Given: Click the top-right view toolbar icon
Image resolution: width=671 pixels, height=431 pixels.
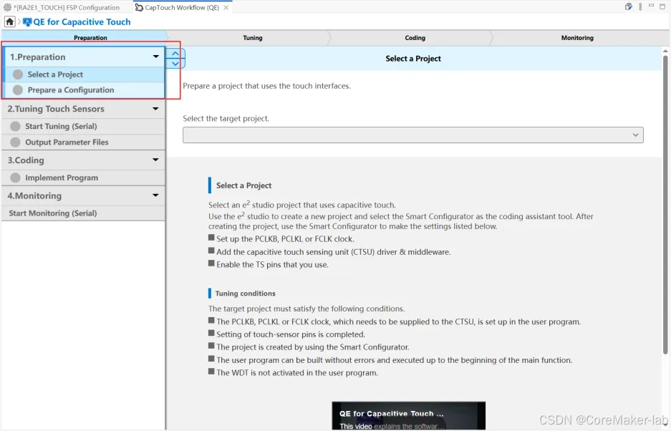Looking at the screenshot, I should pyautogui.click(x=628, y=6).
